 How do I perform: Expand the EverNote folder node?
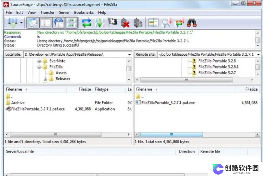point(39,61)
